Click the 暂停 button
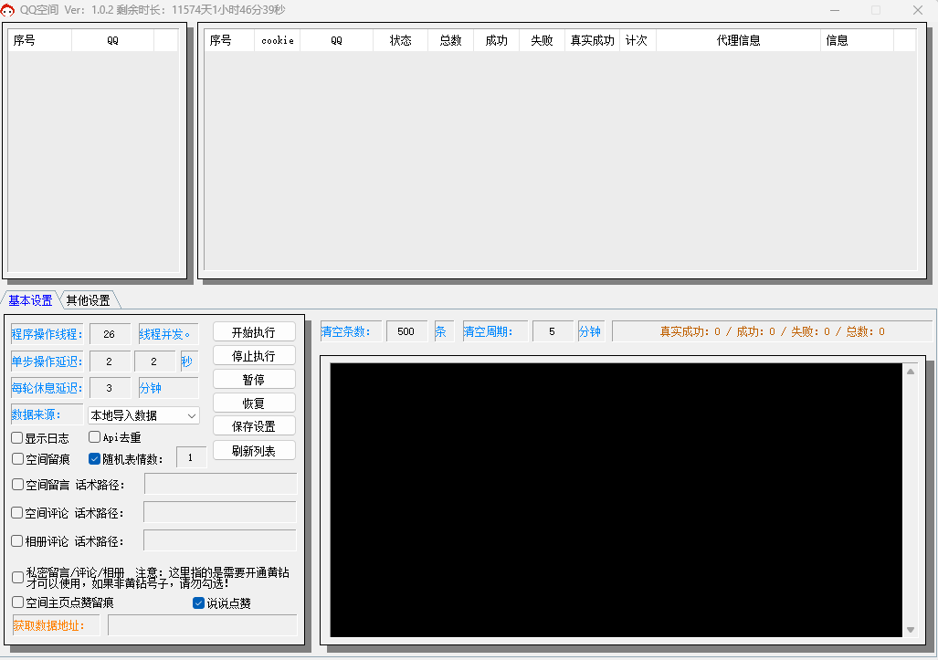Viewport: 938px width, 660px height. click(254, 380)
